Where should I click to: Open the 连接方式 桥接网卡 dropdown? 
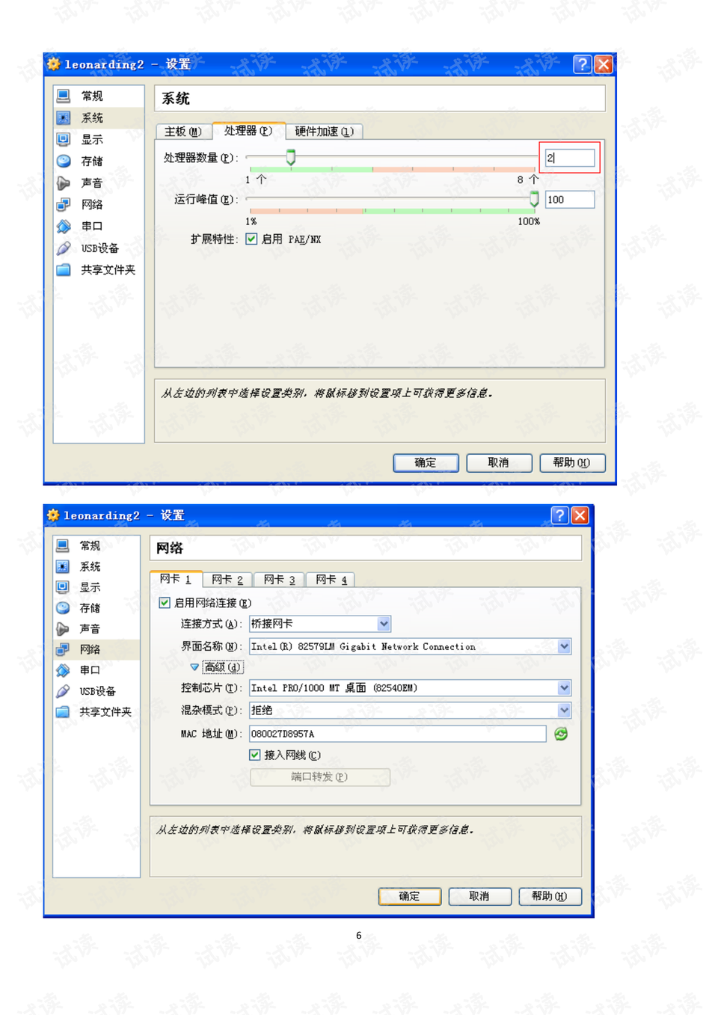pyautogui.click(x=384, y=624)
